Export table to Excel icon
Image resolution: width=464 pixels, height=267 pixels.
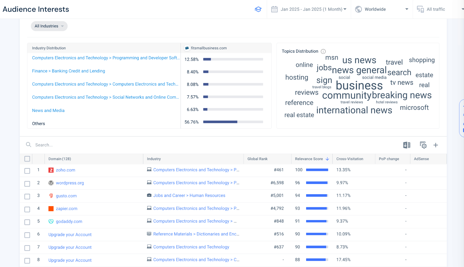[407, 145]
